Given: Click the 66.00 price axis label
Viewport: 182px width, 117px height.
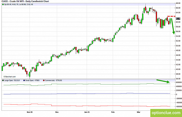Looking at the screenshot, I should pos(178,8).
